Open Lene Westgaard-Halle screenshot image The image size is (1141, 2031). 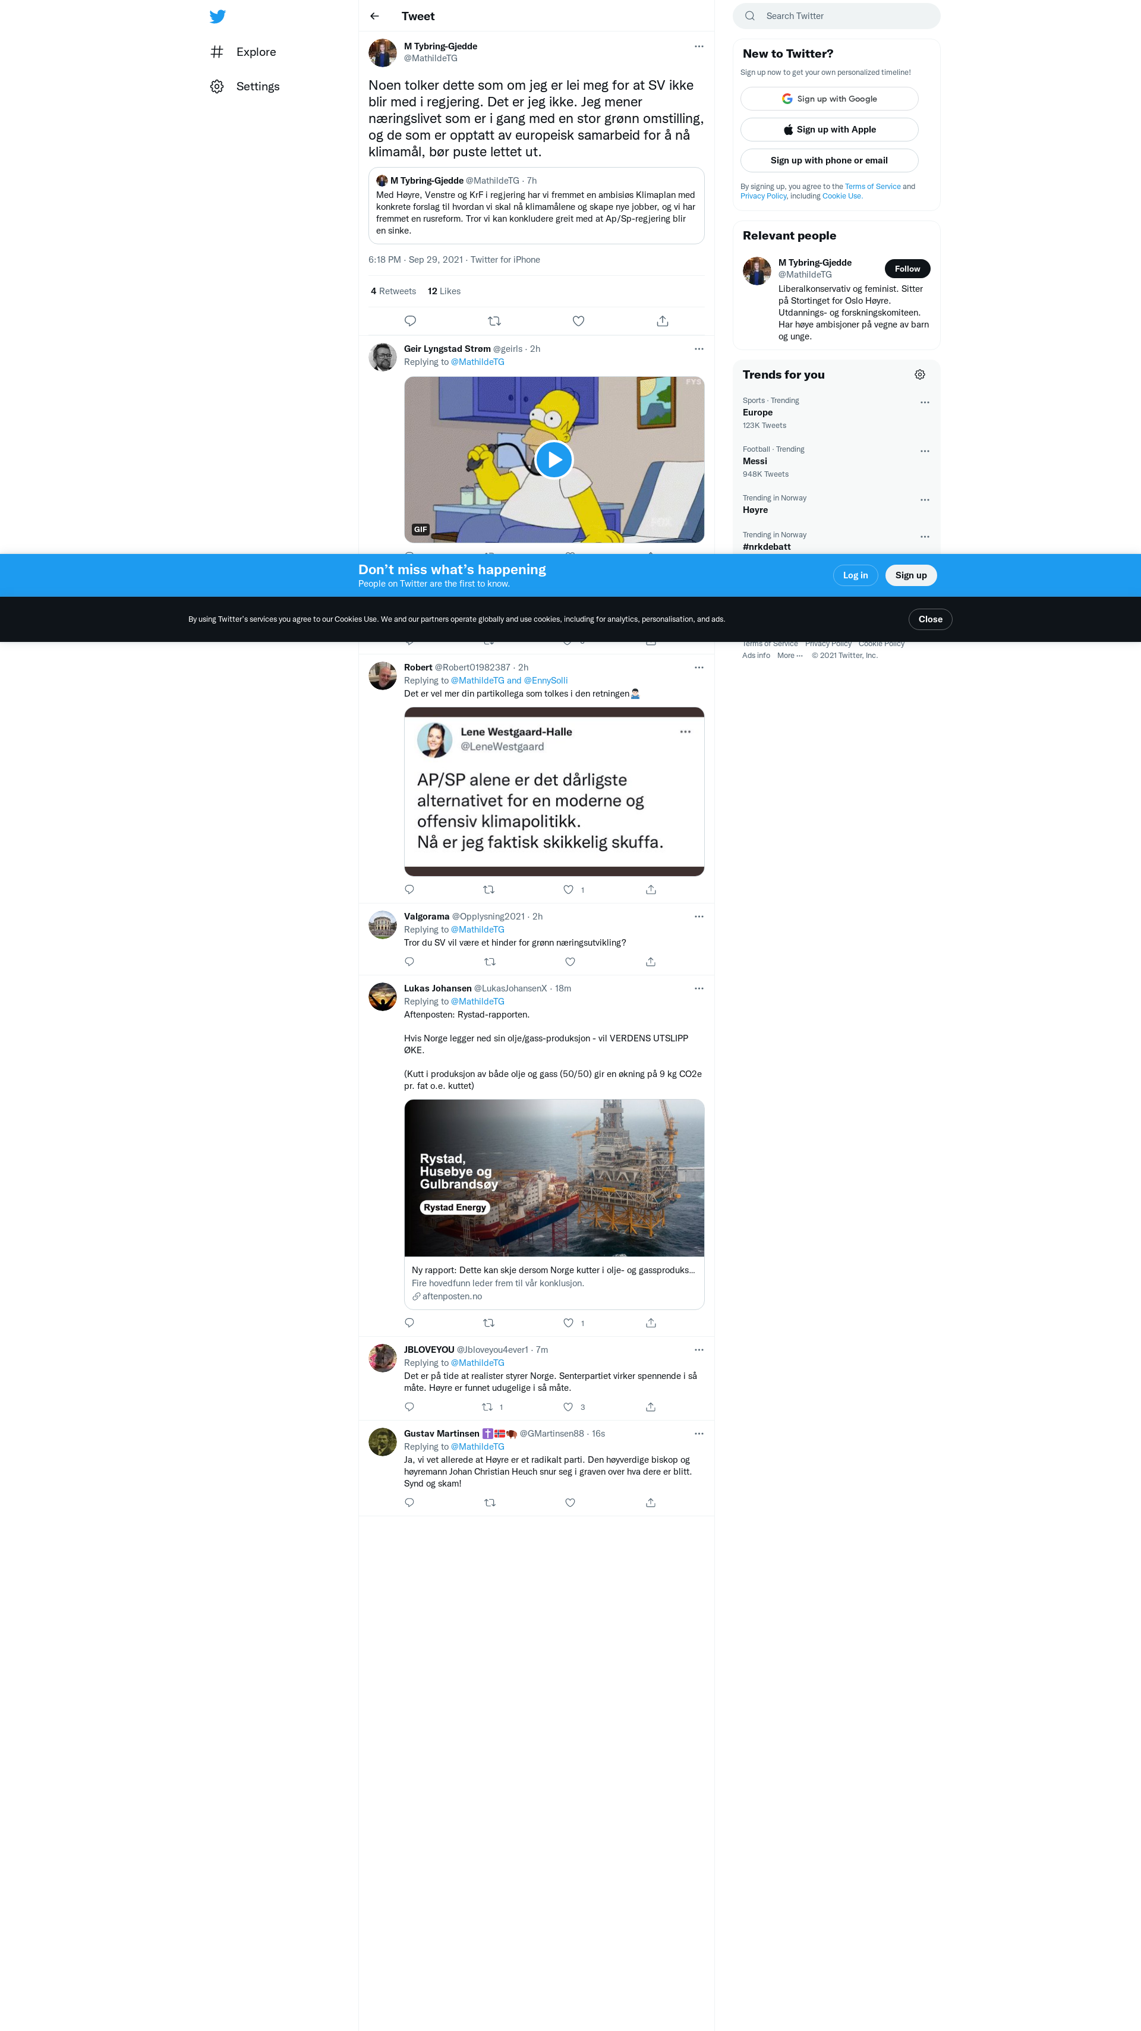[x=554, y=792]
